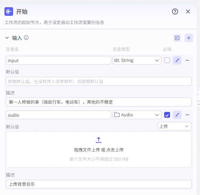Viewport: 200px width, 195px height.
Task: Click the upload arrow icon
Action: pos(98,140)
